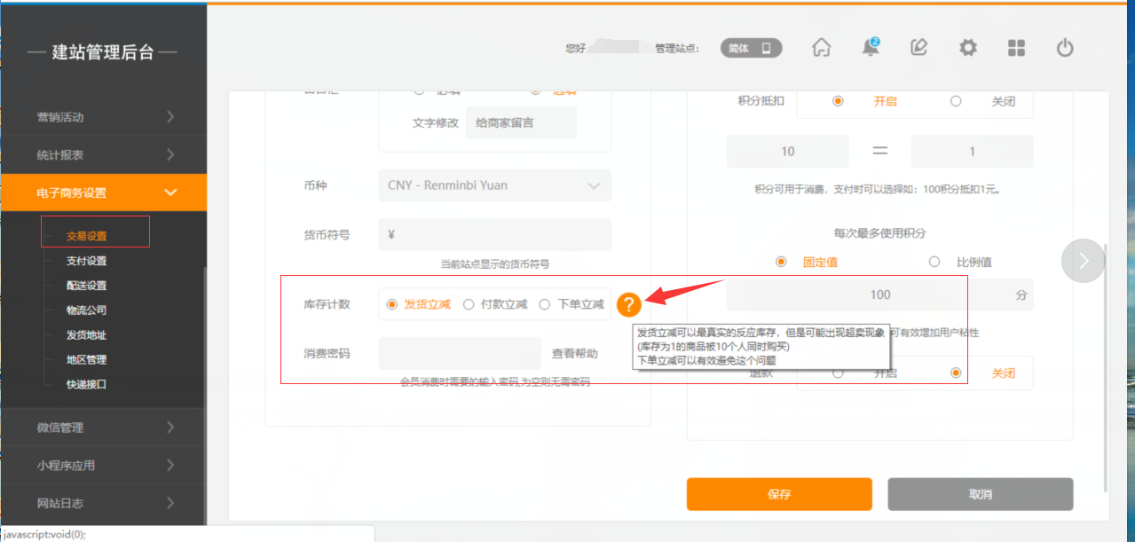This screenshot has height=542, width=1135.
Task: Select the 付款立减 radio option
Action: pyautogui.click(x=469, y=304)
